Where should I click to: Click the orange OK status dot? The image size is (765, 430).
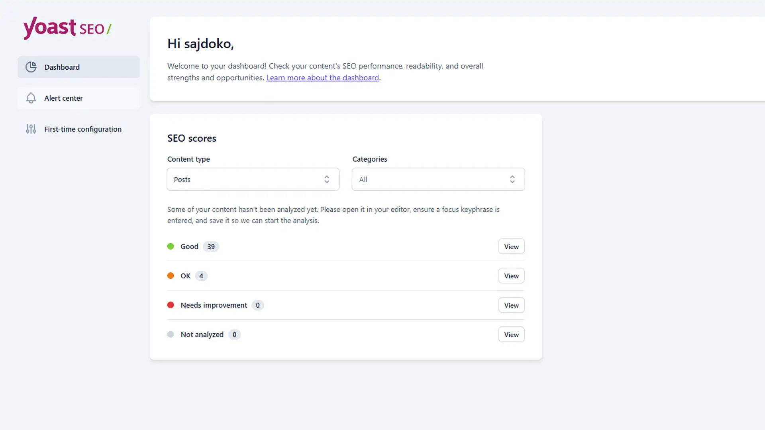[171, 276]
